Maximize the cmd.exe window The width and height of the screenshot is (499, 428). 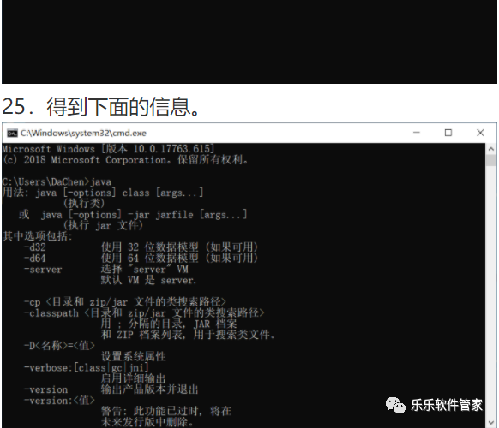click(448, 133)
